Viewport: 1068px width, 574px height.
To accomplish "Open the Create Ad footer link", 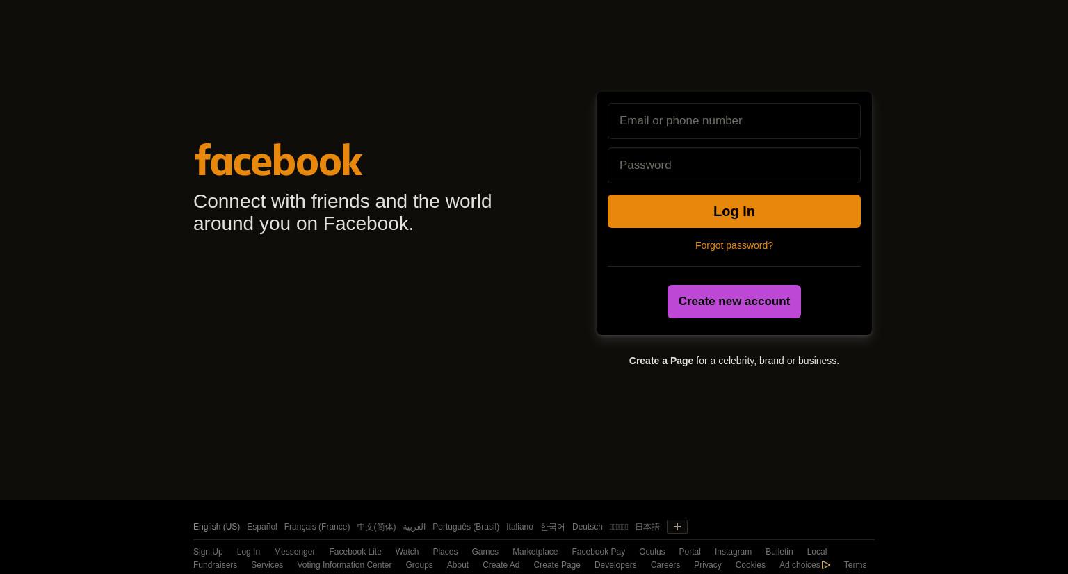I will click(x=501, y=565).
